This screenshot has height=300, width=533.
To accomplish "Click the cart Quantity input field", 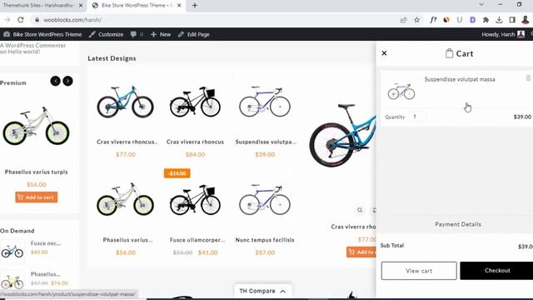I will [x=418, y=117].
